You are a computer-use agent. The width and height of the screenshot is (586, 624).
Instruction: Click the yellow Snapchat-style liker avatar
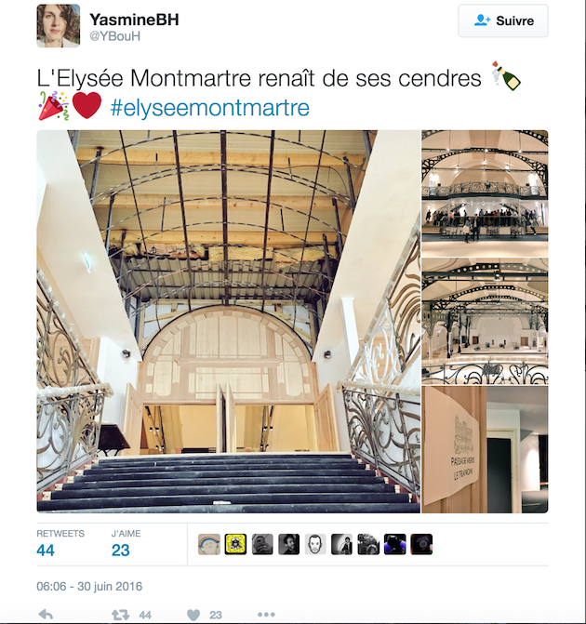point(235,544)
